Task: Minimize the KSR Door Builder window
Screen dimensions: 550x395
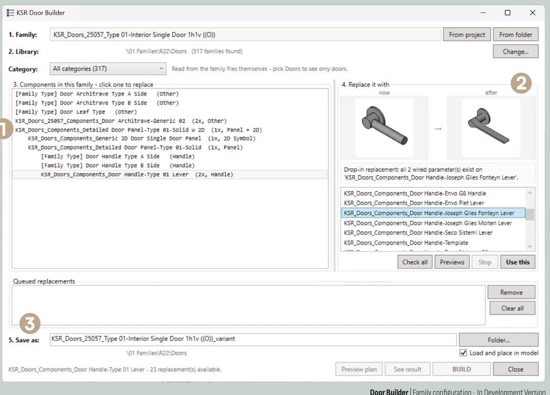Action: click(x=483, y=13)
